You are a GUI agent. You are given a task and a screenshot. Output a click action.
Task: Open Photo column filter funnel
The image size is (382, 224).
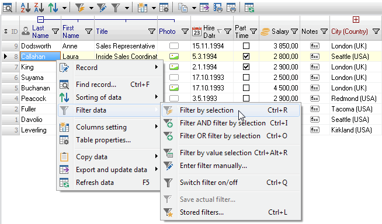click(185, 32)
